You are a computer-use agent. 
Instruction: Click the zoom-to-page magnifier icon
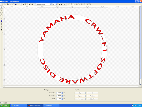[29, 4]
